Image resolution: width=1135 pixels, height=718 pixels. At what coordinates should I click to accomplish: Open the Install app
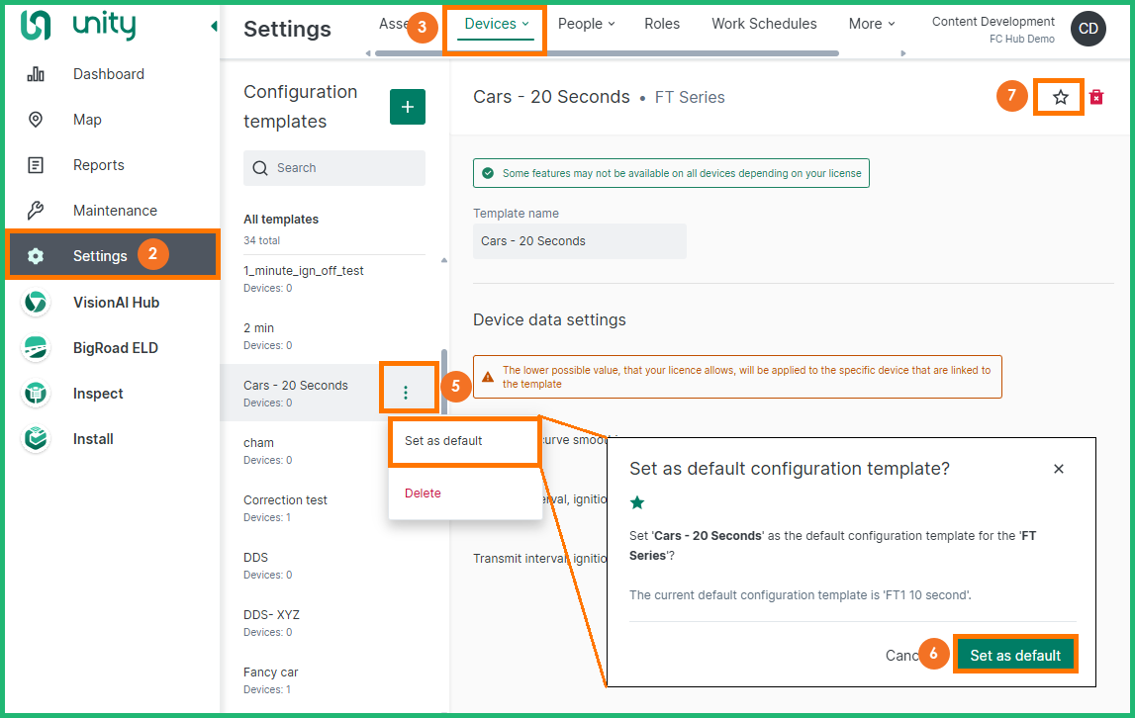point(93,439)
